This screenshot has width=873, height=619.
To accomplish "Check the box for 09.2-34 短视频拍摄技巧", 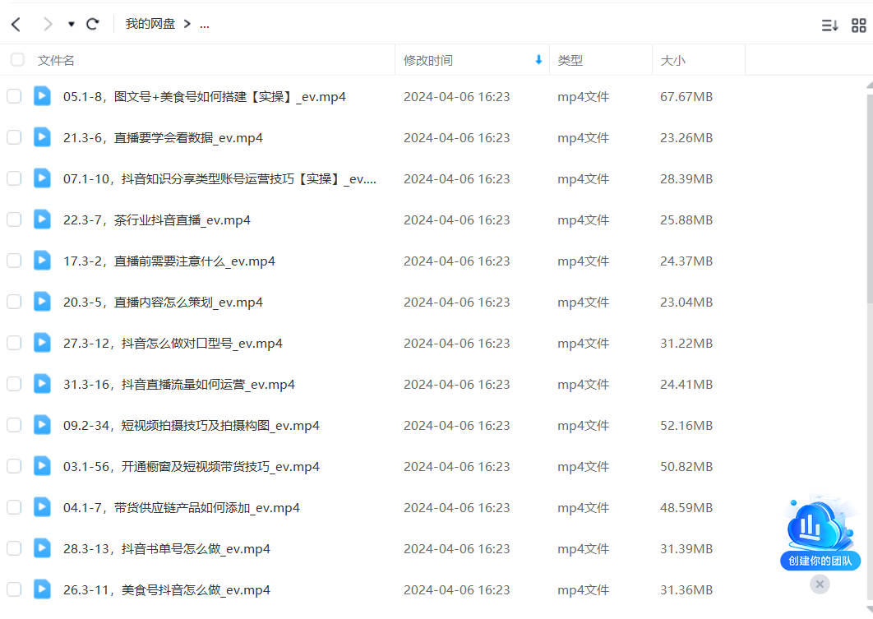I will (x=14, y=425).
